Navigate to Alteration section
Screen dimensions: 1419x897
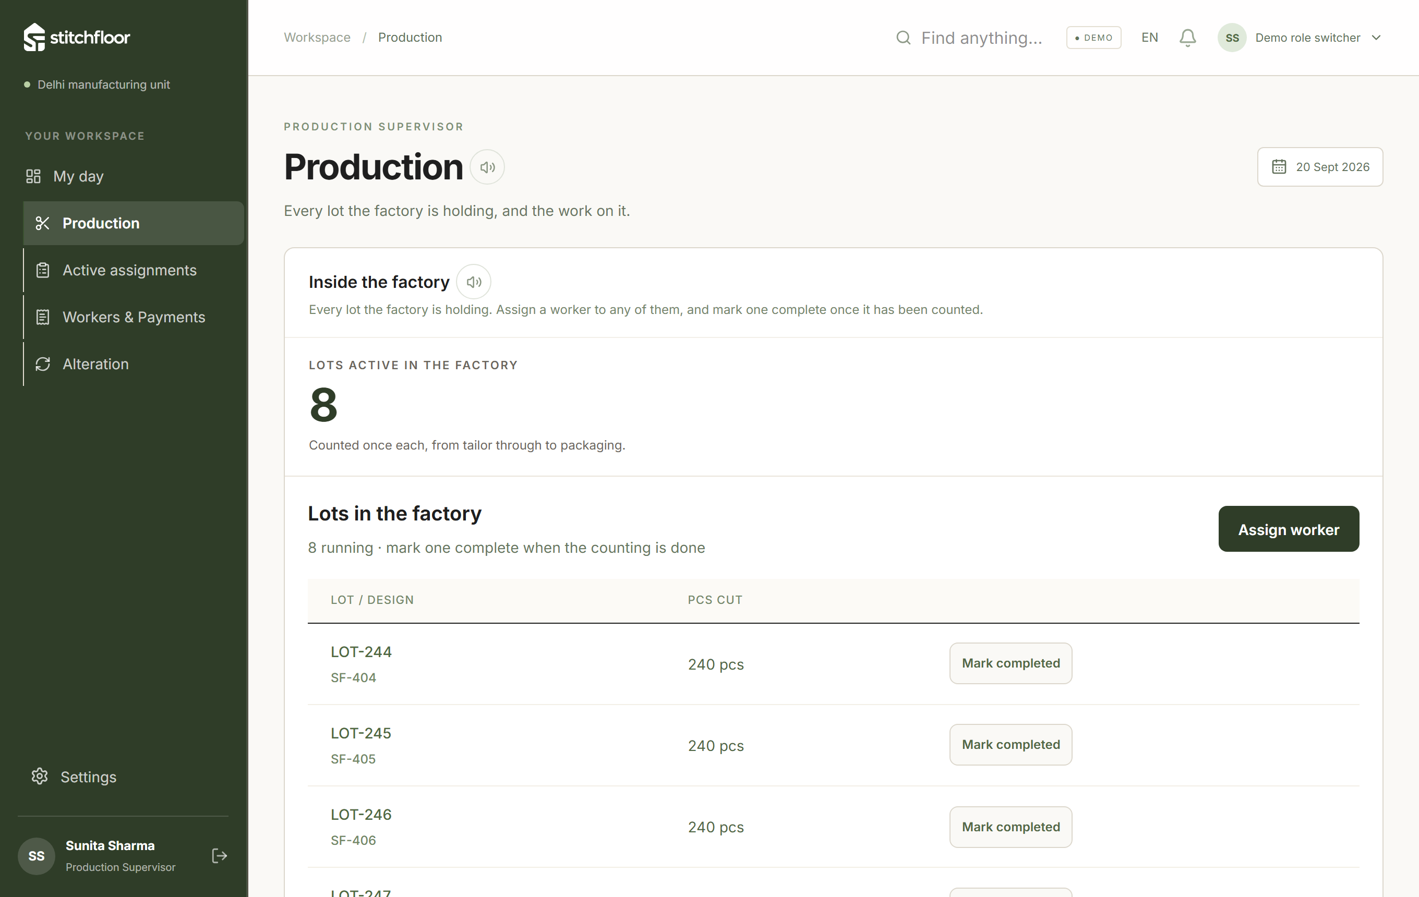(x=133, y=364)
